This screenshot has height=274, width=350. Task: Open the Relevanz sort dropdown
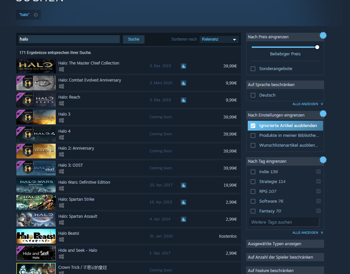click(219, 39)
